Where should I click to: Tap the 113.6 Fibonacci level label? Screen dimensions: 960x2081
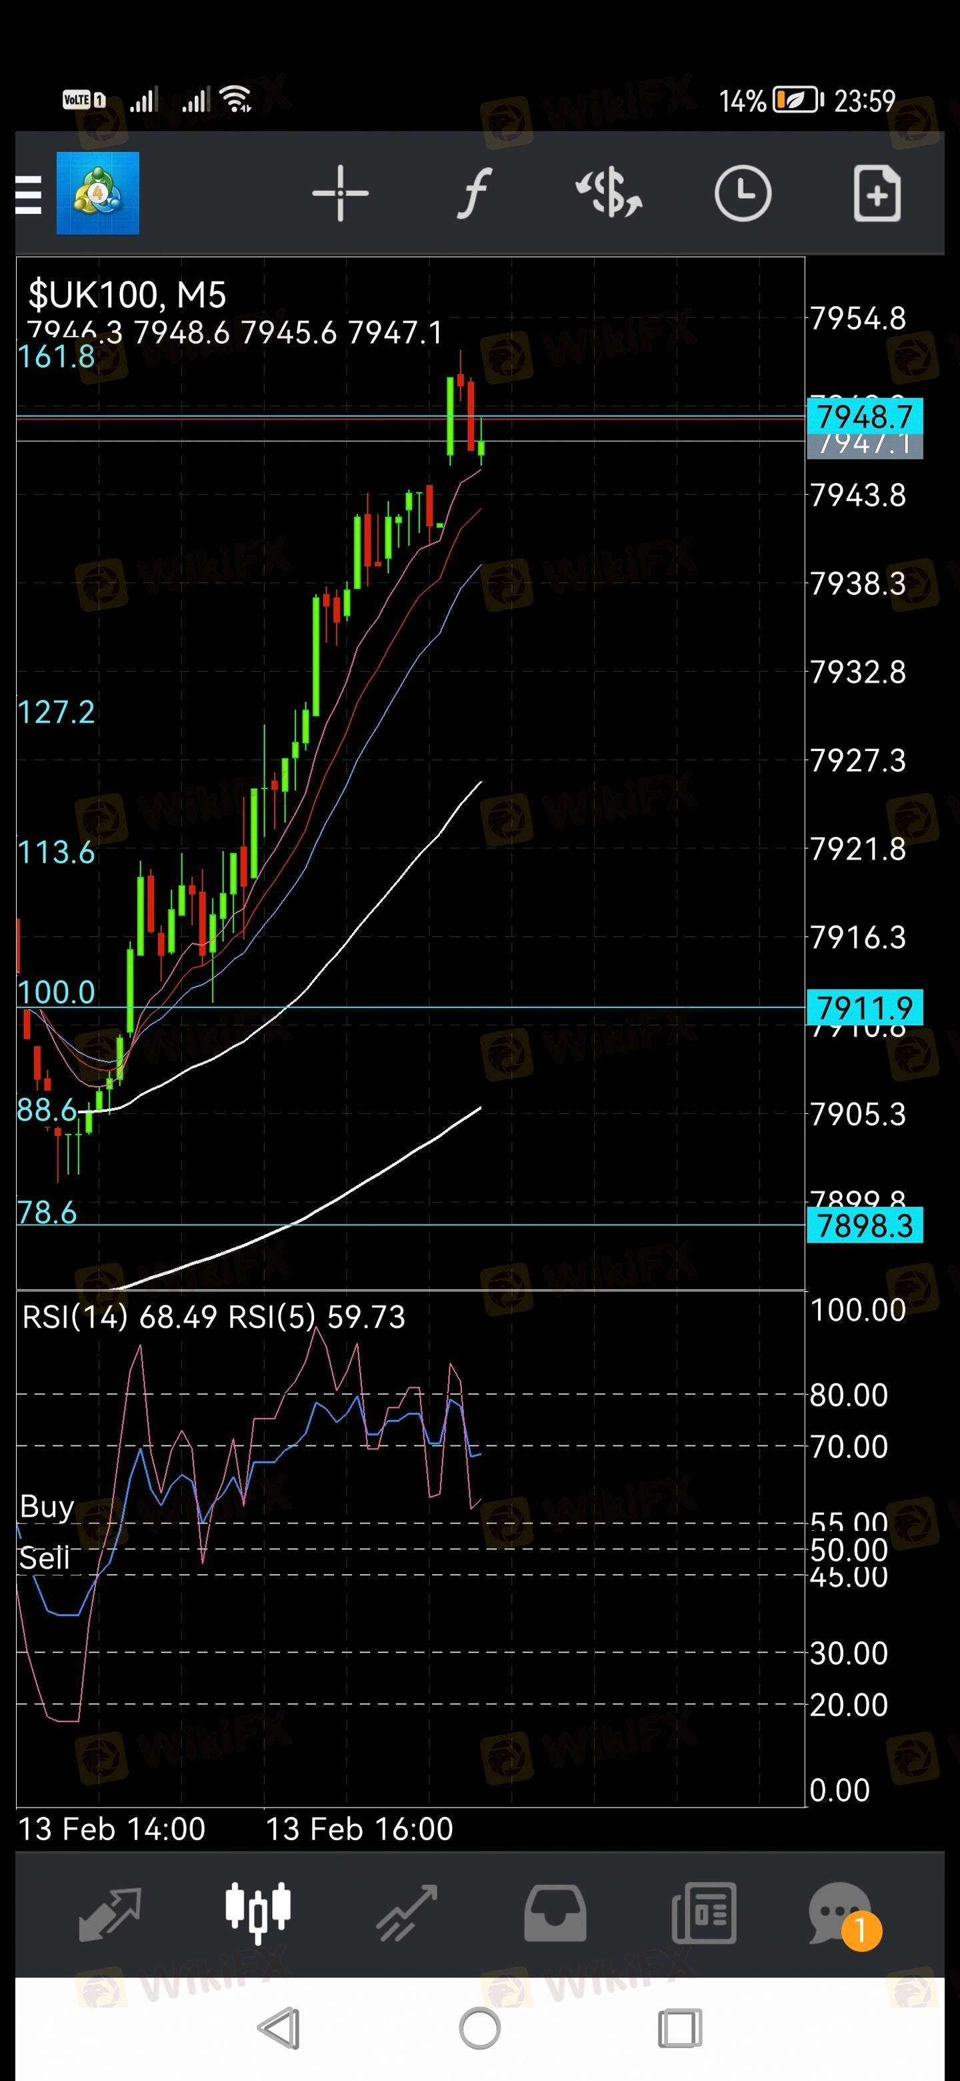click(x=56, y=852)
